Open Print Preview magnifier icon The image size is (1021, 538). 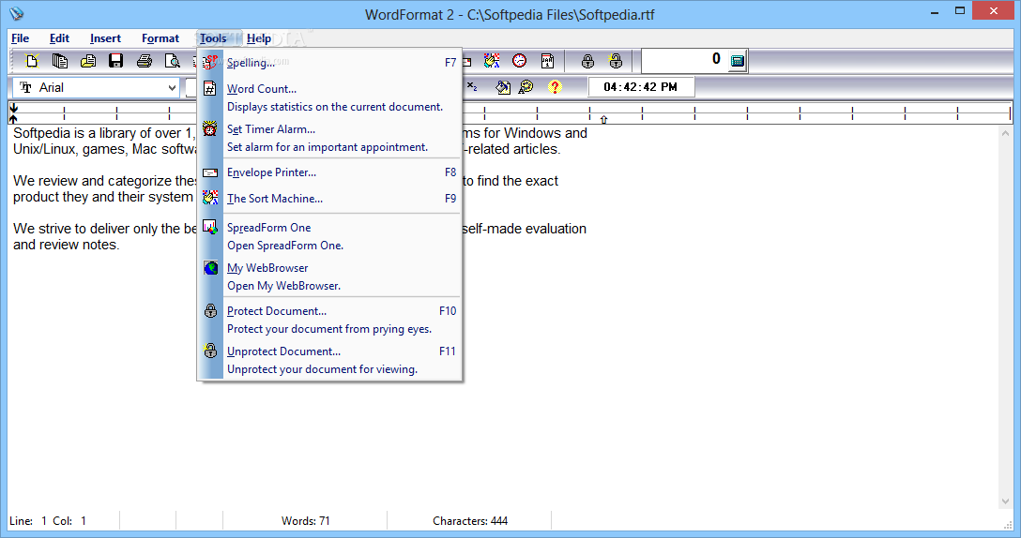pos(173,61)
